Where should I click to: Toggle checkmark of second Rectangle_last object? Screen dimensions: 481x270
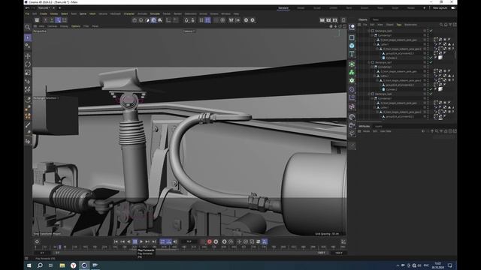pyautogui.click(x=431, y=62)
